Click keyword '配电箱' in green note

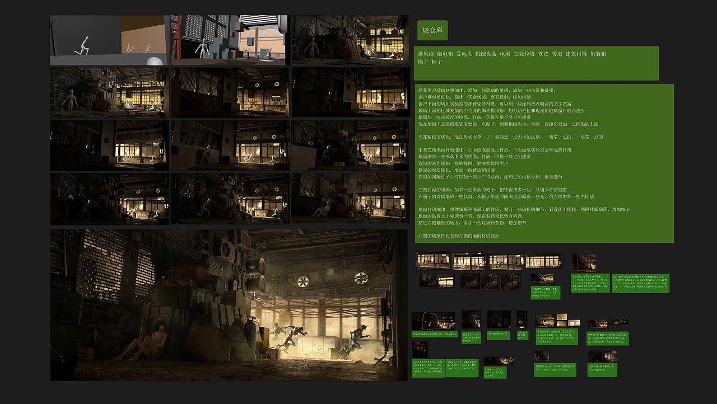(445, 54)
